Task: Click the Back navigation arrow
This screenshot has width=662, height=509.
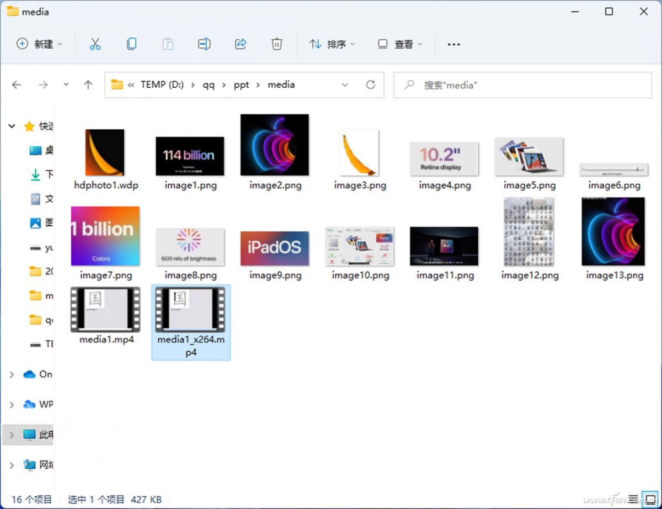Action: click(17, 84)
